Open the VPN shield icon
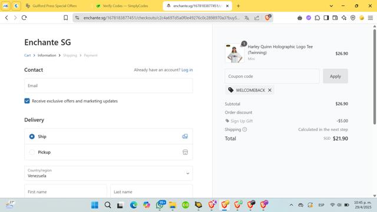 (x=353, y=18)
